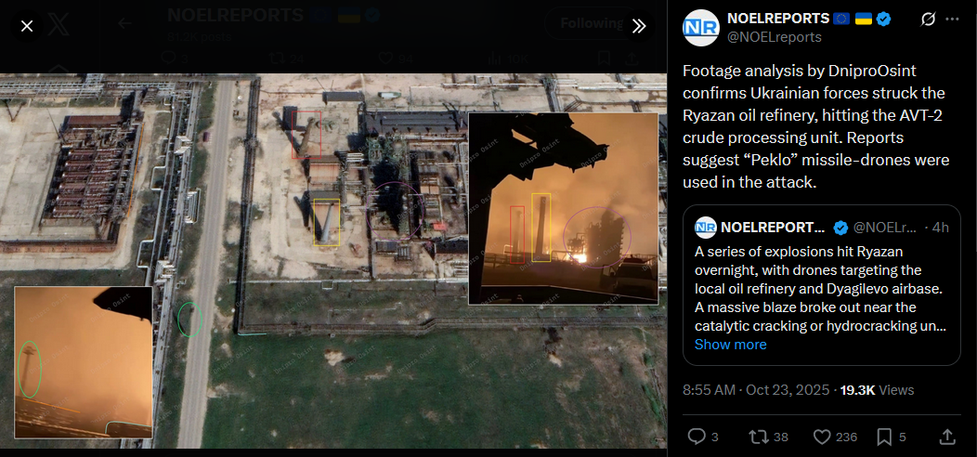Click the quoted post's NR avatar

705,228
